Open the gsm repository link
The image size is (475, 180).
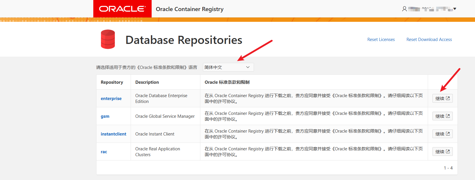tap(105, 116)
